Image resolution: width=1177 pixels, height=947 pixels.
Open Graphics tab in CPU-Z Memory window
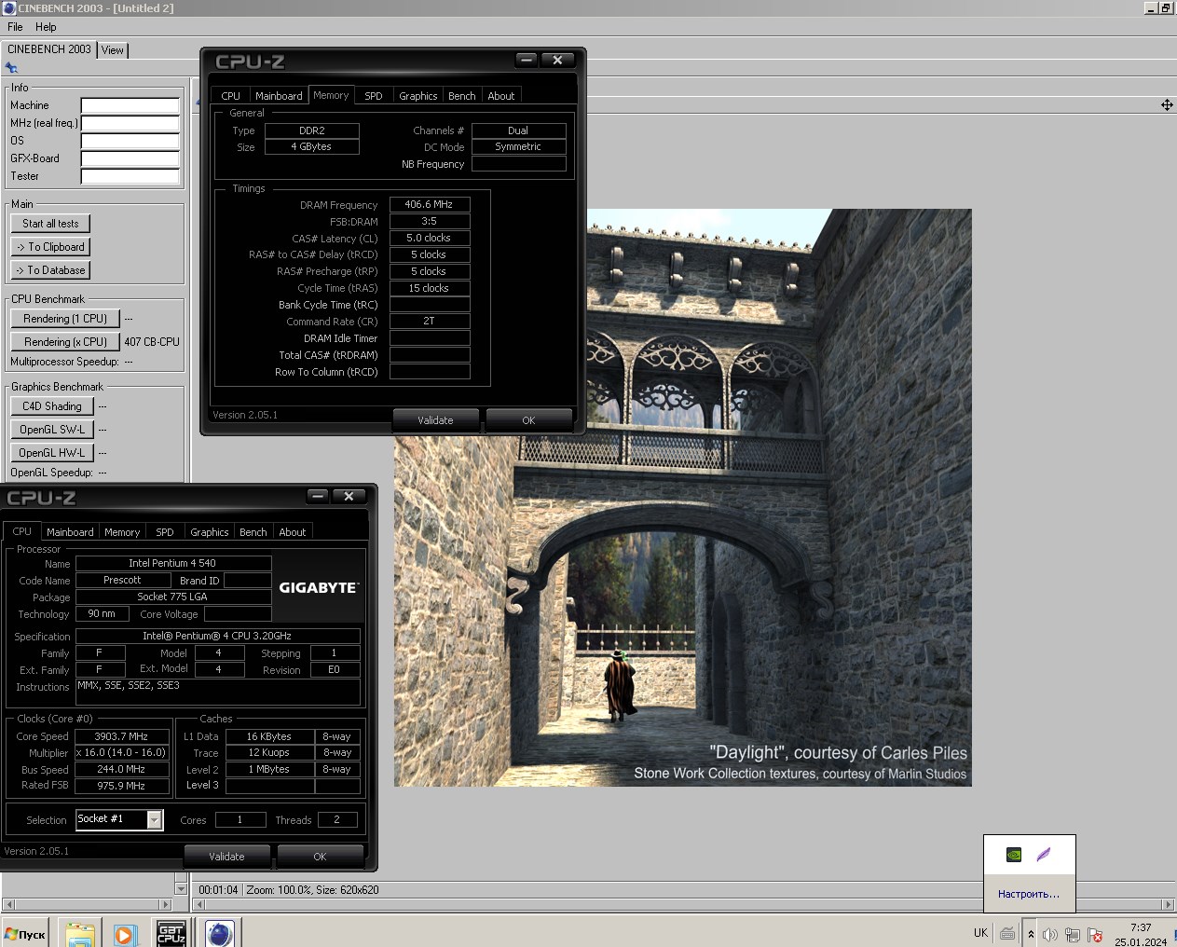pos(418,96)
